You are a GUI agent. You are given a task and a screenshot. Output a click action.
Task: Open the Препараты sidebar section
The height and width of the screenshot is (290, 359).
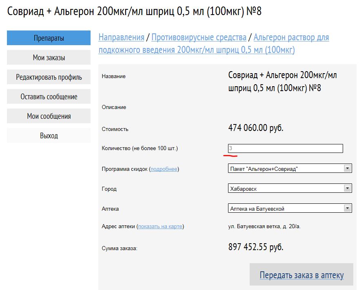coord(49,38)
